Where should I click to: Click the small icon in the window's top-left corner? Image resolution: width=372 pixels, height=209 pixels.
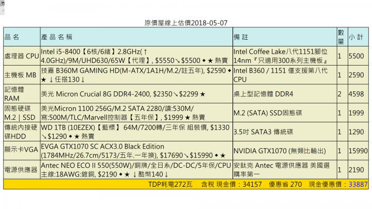(x=3, y=3)
